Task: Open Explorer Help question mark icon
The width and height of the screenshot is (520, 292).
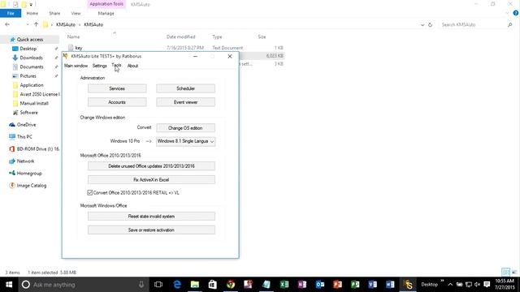Action: 516,13
